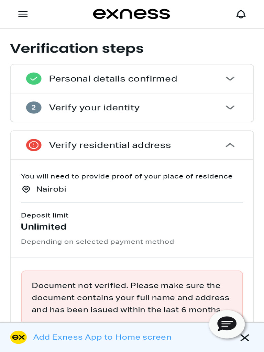Click the Unlimited deposit limit value
Viewport: 264px width, 352px height.
[44, 227]
